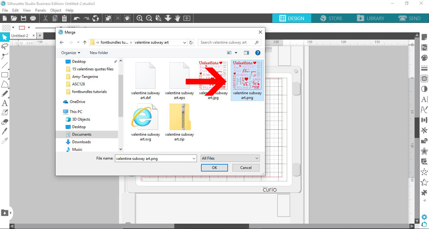Viewport: 429px width, 229px height.
Task: Select the Knife tool
Action: point(5,131)
